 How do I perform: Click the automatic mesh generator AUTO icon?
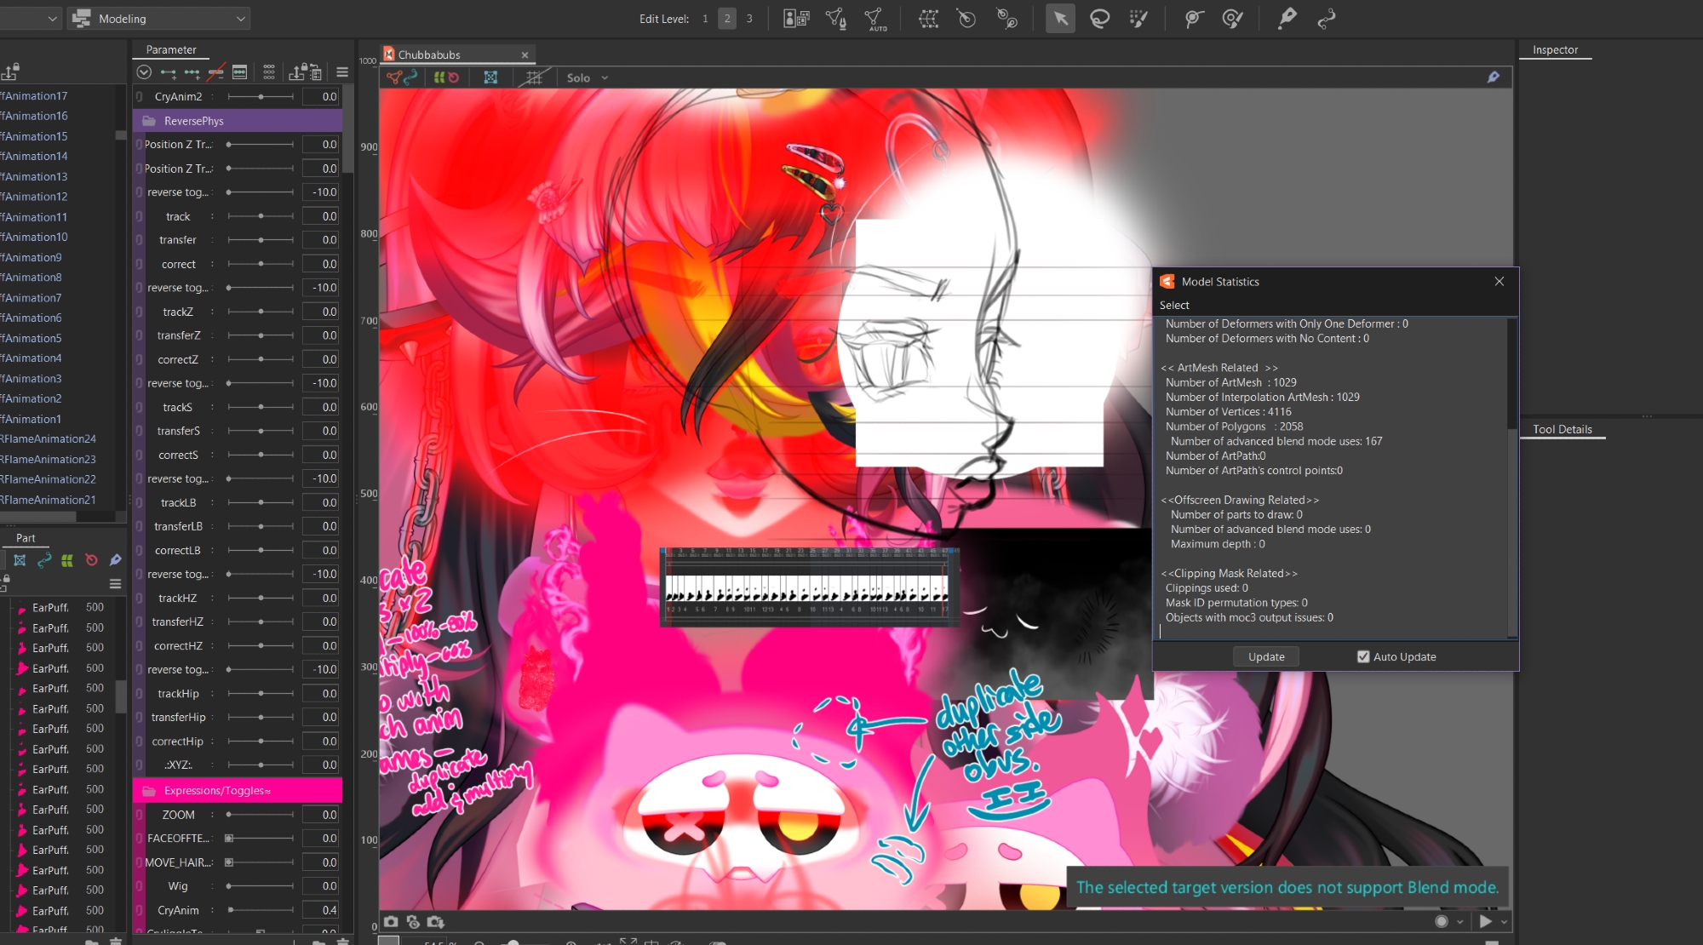[x=874, y=19]
